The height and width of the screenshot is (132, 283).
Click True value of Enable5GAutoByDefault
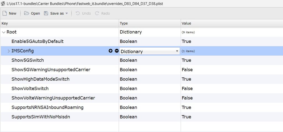pyautogui.click(x=187, y=42)
